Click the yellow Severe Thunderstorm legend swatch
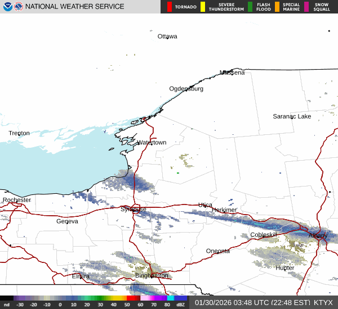Screen dimensions: 338x309 click(203, 7)
